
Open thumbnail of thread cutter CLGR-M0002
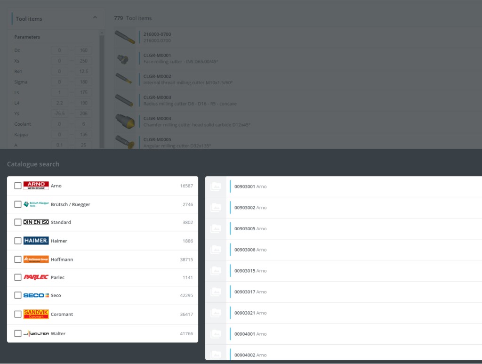[125, 79]
